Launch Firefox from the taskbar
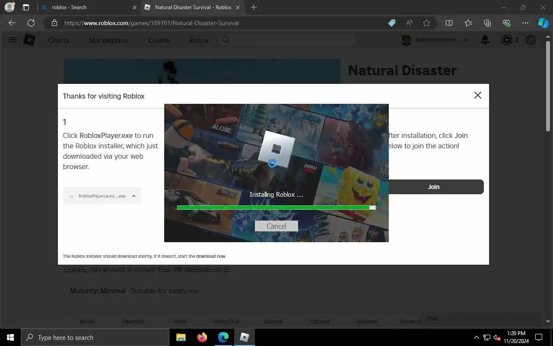This screenshot has height=346, width=553. click(x=202, y=337)
